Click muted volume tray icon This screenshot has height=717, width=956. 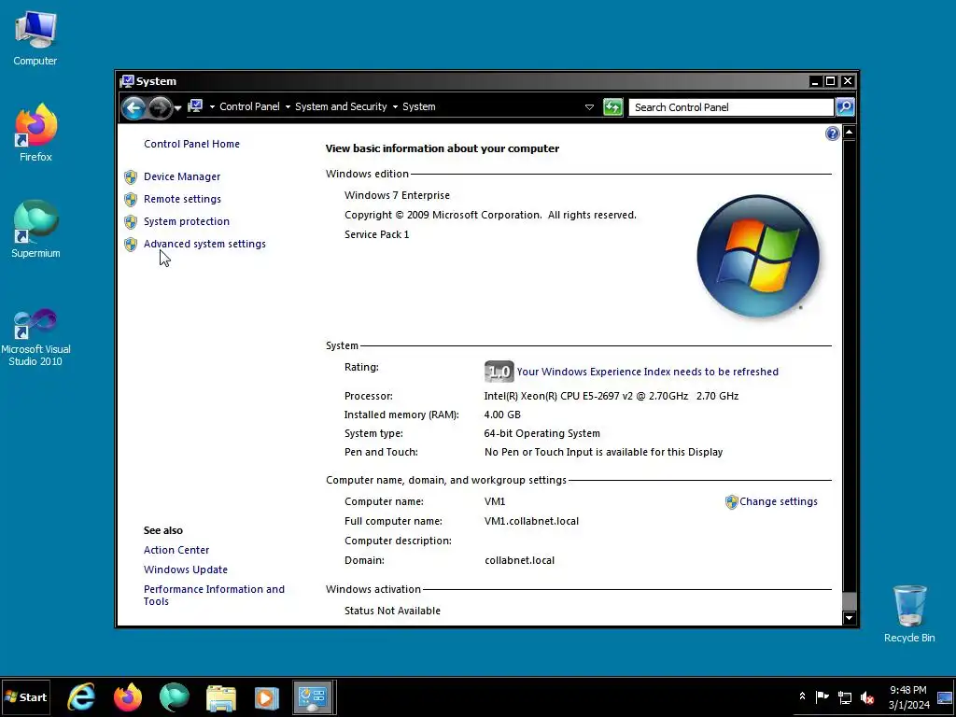(x=867, y=697)
